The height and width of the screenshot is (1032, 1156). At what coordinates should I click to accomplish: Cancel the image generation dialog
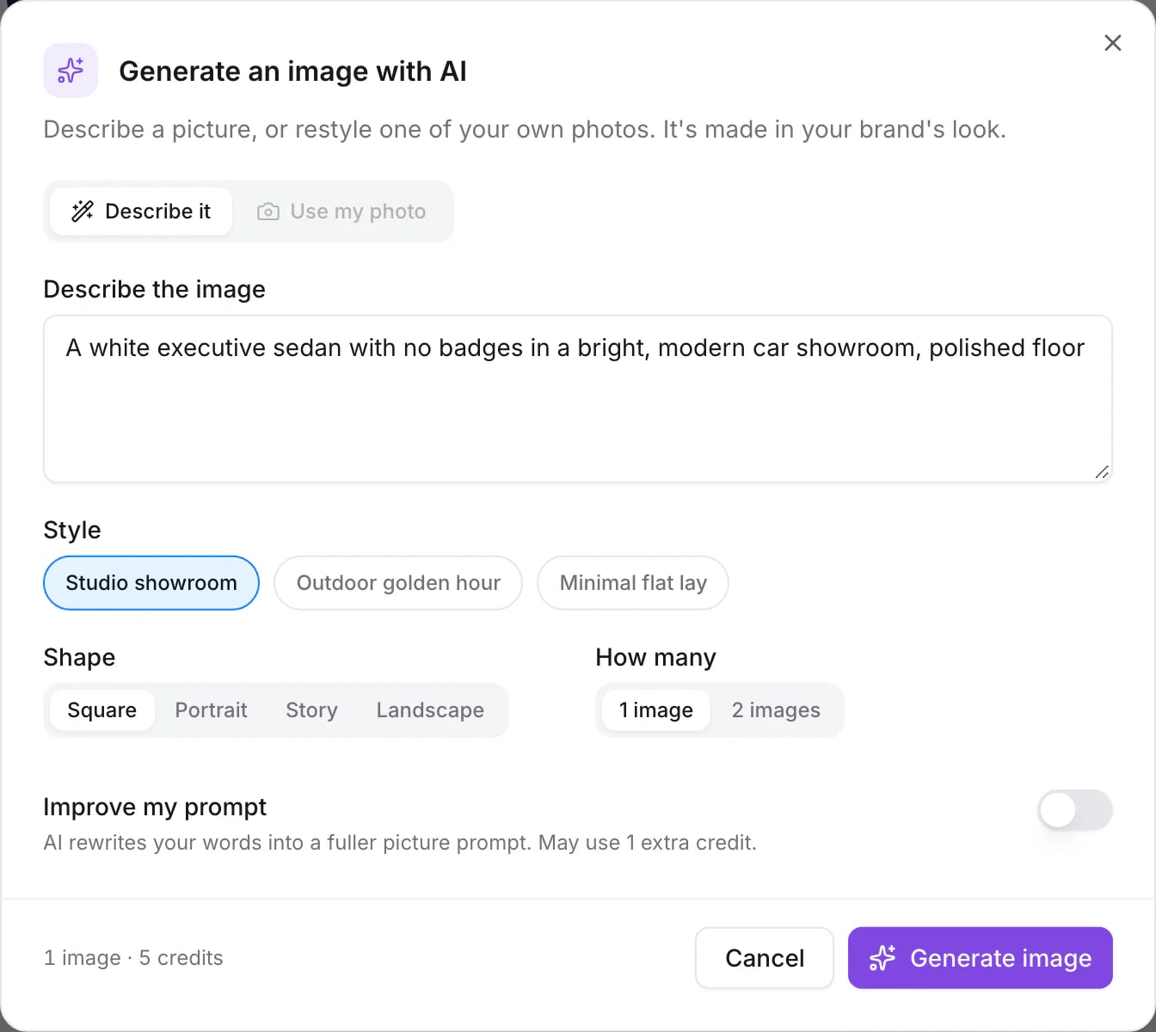[765, 958]
